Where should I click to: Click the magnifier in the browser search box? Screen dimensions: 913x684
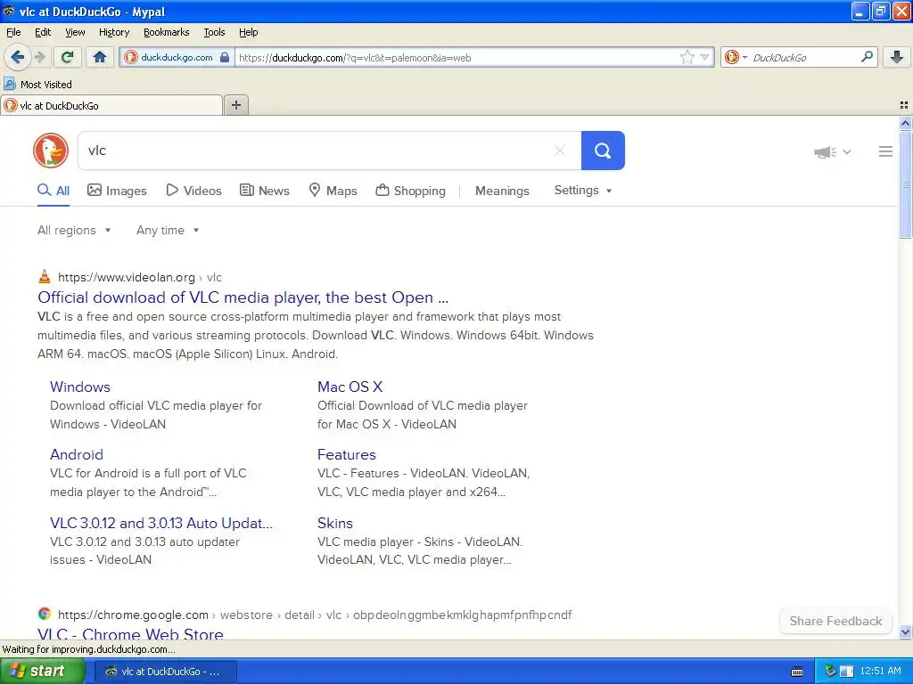(x=867, y=57)
